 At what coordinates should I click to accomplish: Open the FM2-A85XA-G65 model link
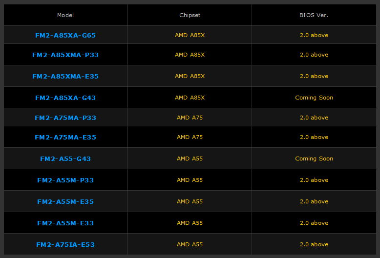[x=65, y=35]
